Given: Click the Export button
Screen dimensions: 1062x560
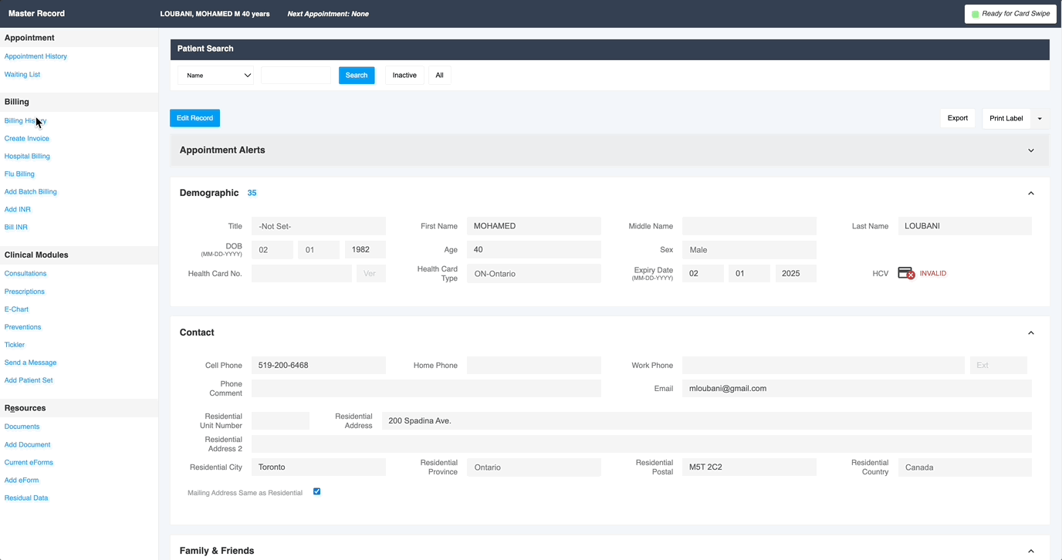Looking at the screenshot, I should coord(957,118).
